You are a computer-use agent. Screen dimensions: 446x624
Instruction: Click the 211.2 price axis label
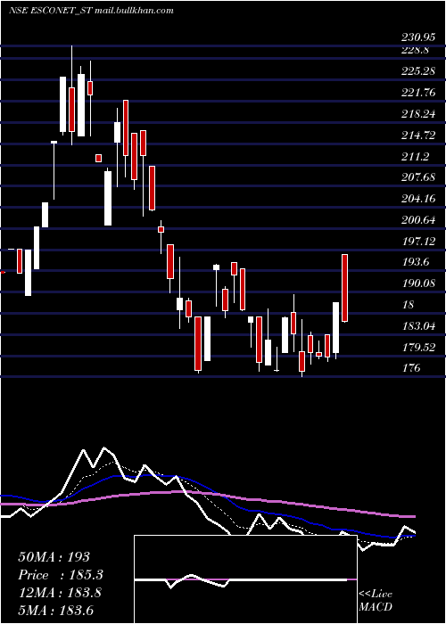click(415, 157)
